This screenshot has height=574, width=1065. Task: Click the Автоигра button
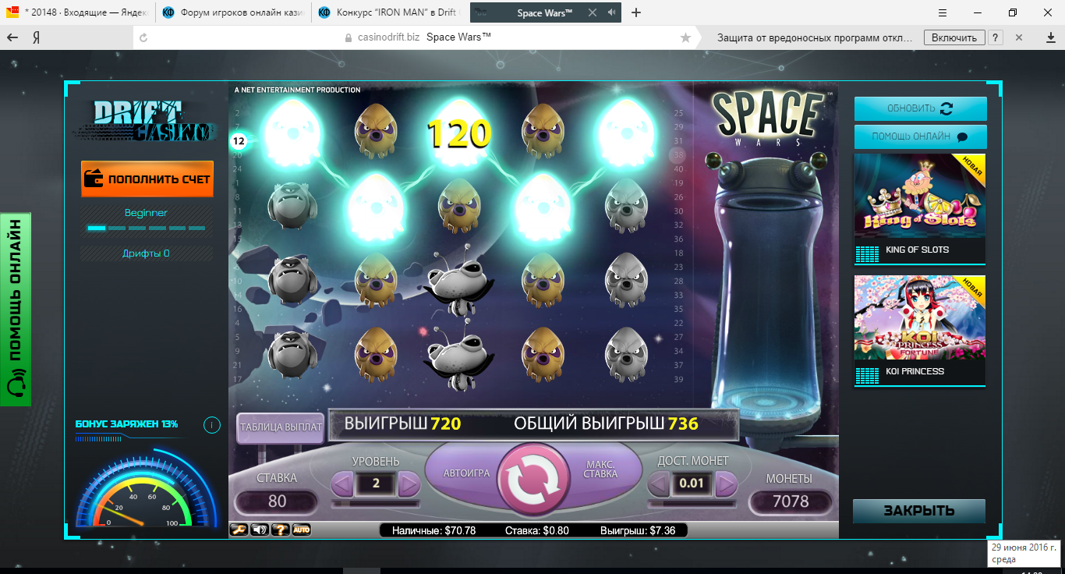pyautogui.click(x=466, y=473)
